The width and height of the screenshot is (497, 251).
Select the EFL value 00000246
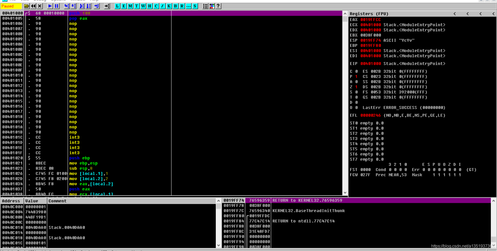click(x=370, y=115)
